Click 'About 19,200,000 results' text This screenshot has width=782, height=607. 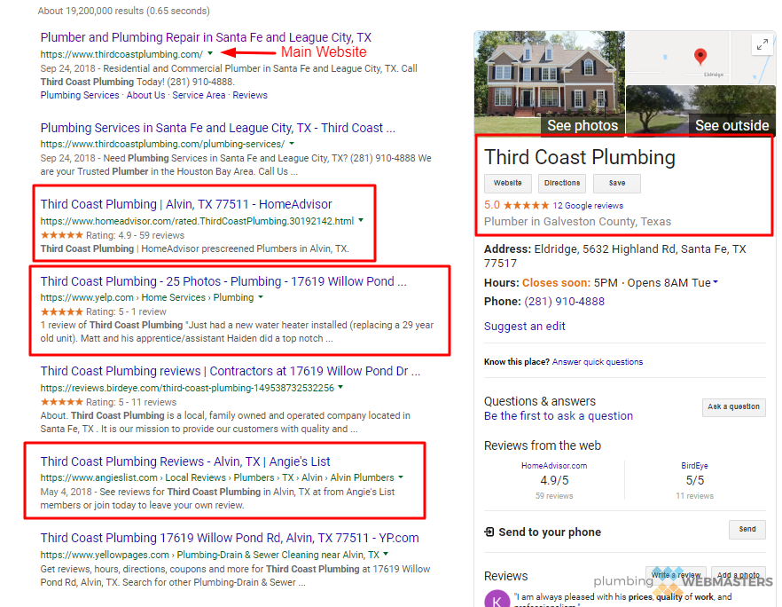coord(124,11)
